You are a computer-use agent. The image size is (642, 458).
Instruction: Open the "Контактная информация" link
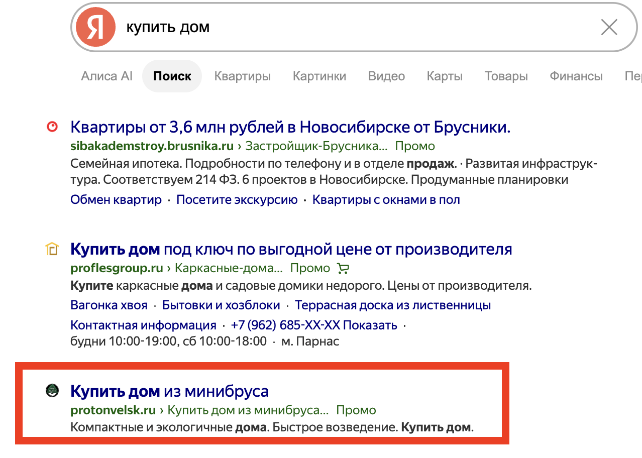click(x=143, y=325)
